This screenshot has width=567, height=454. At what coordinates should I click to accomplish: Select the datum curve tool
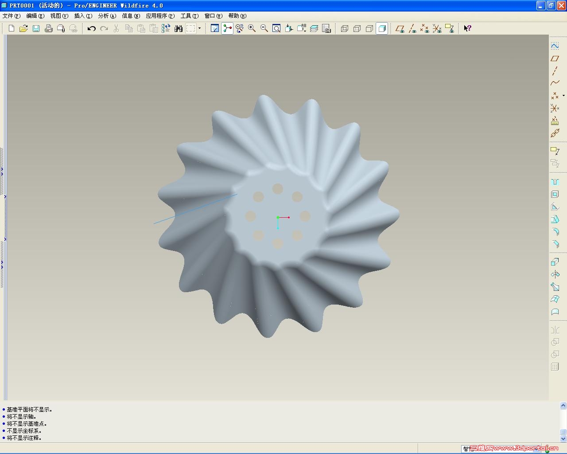tap(555, 83)
